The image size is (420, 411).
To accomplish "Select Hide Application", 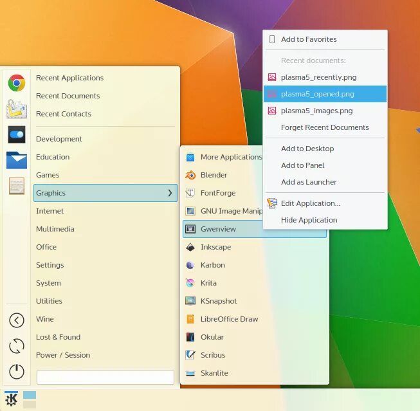I will (325, 220).
